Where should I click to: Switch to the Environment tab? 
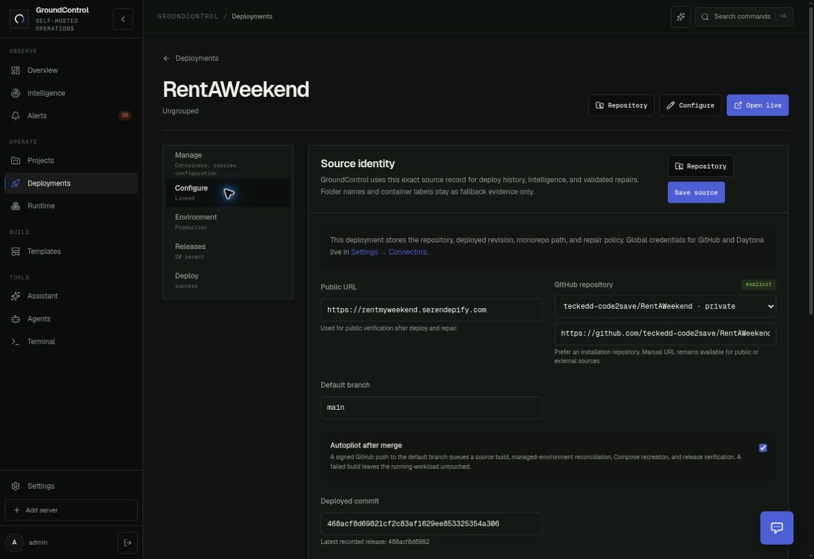point(228,221)
